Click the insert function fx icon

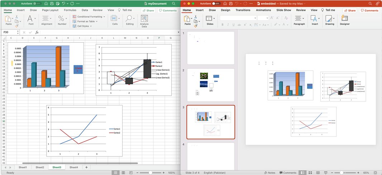coord(37,32)
